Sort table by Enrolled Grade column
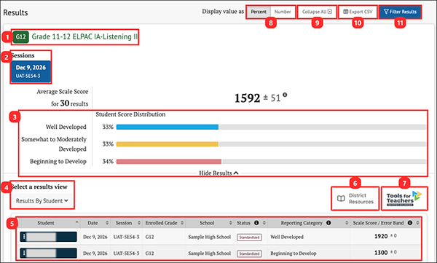The height and width of the screenshot is (263, 437). point(164,223)
